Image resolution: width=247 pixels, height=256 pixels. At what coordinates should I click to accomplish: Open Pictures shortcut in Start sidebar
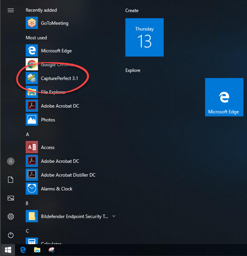click(x=11, y=198)
